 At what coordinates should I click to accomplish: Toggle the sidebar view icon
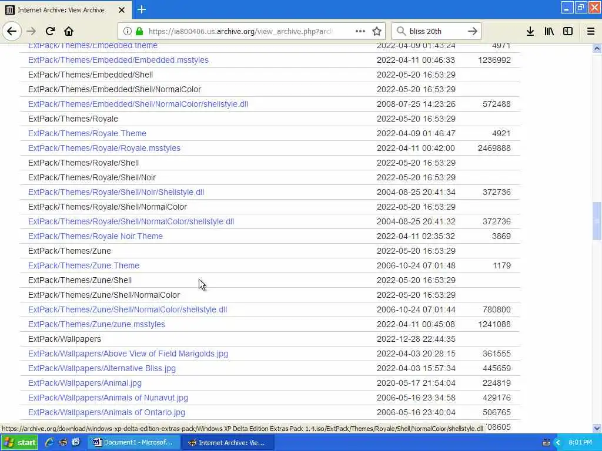[x=568, y=31]
